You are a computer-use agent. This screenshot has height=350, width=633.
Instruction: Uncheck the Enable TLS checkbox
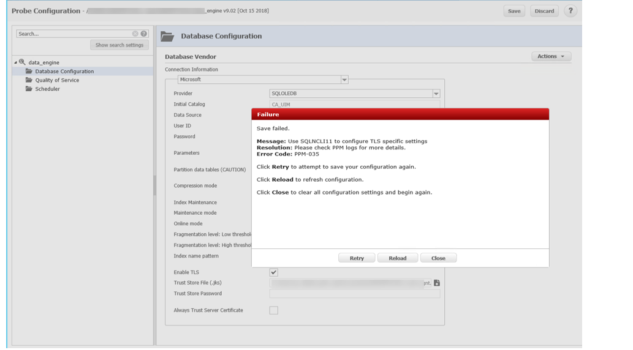click(x=274, y=272)
